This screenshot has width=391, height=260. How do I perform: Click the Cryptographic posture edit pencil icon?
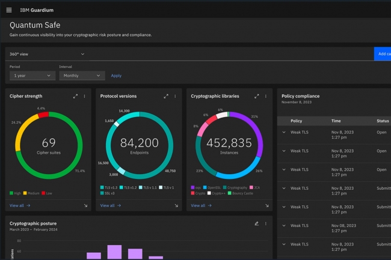pyautogui.click(x=256, y=223)
